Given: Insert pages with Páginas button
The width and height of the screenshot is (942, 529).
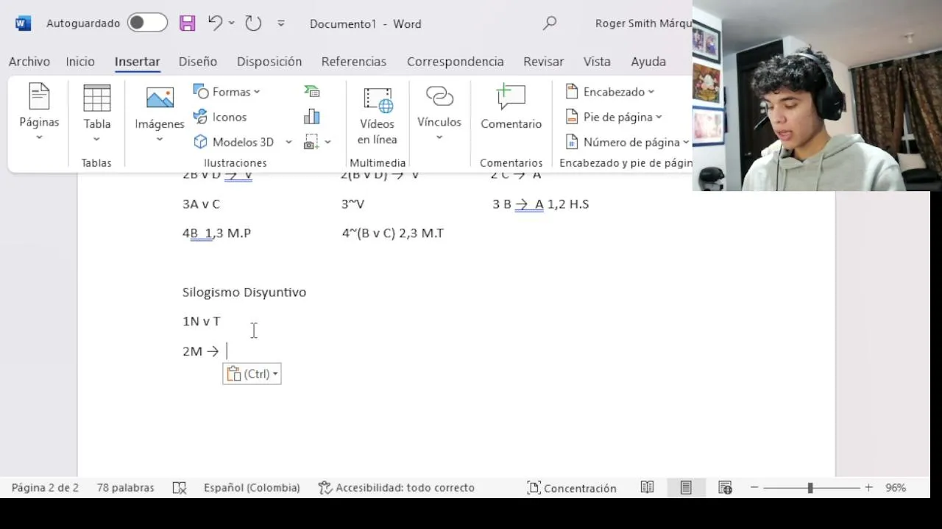Looking at the screenshot, I should 39,112.
